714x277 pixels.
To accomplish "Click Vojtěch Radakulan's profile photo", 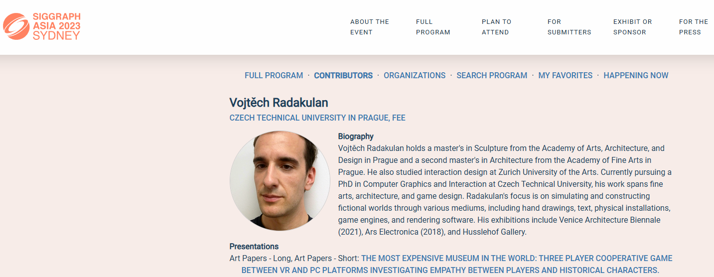I will [280, 180].
